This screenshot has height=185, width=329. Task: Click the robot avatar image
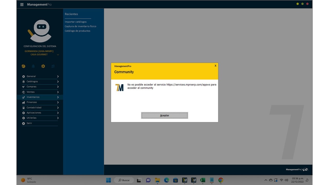(40, 31)
